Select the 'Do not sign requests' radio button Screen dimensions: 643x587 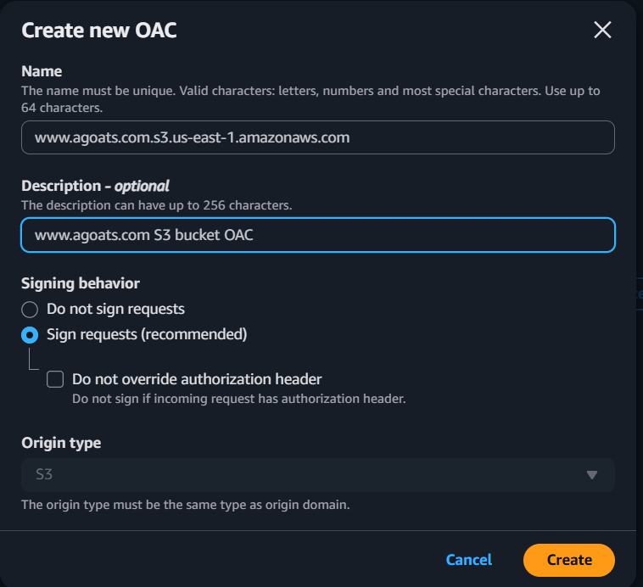(x=30, y=310)
